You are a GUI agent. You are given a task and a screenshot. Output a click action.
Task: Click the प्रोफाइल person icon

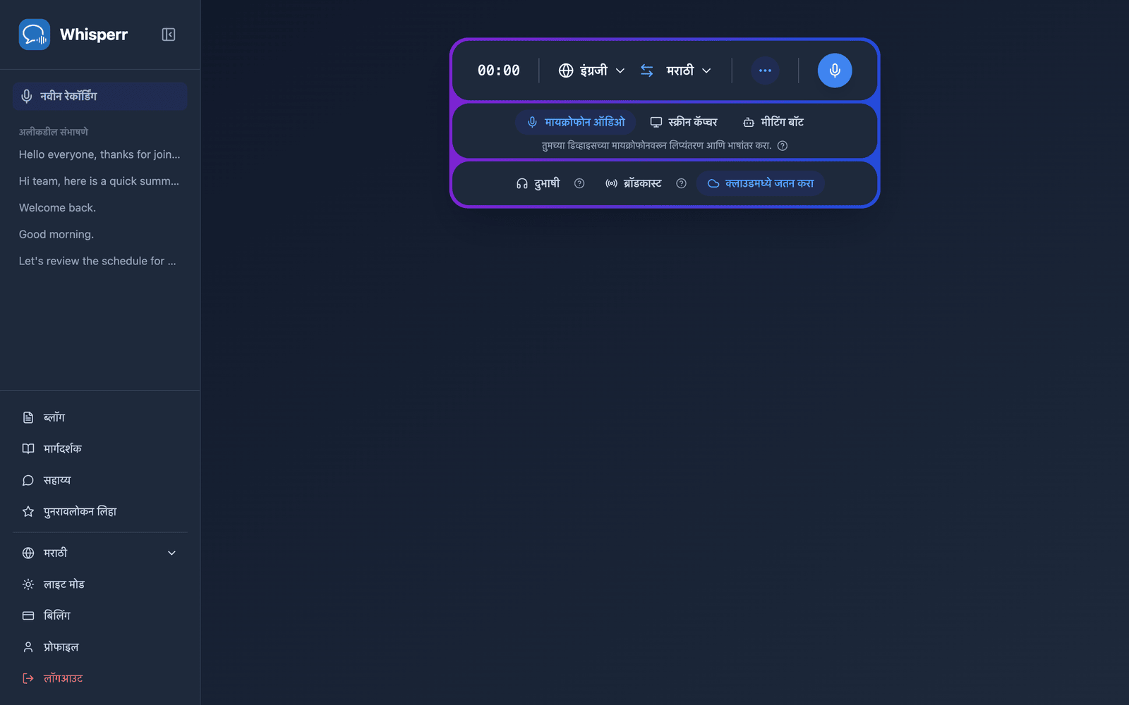tap(28, 647)
